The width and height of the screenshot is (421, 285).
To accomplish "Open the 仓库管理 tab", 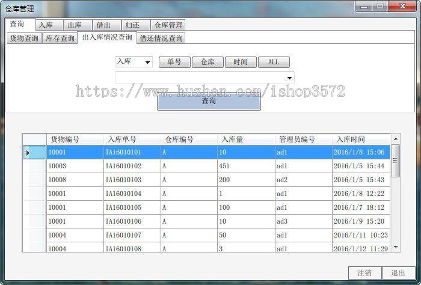I will pos(168,25).
